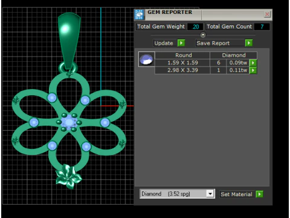Select the small flower at pendant bottom
Screen dimensions: 290x218
tap(68, 177)
